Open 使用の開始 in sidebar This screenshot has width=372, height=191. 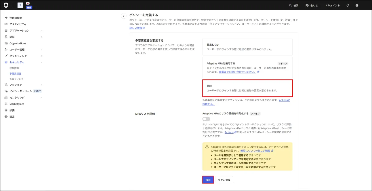16,18
